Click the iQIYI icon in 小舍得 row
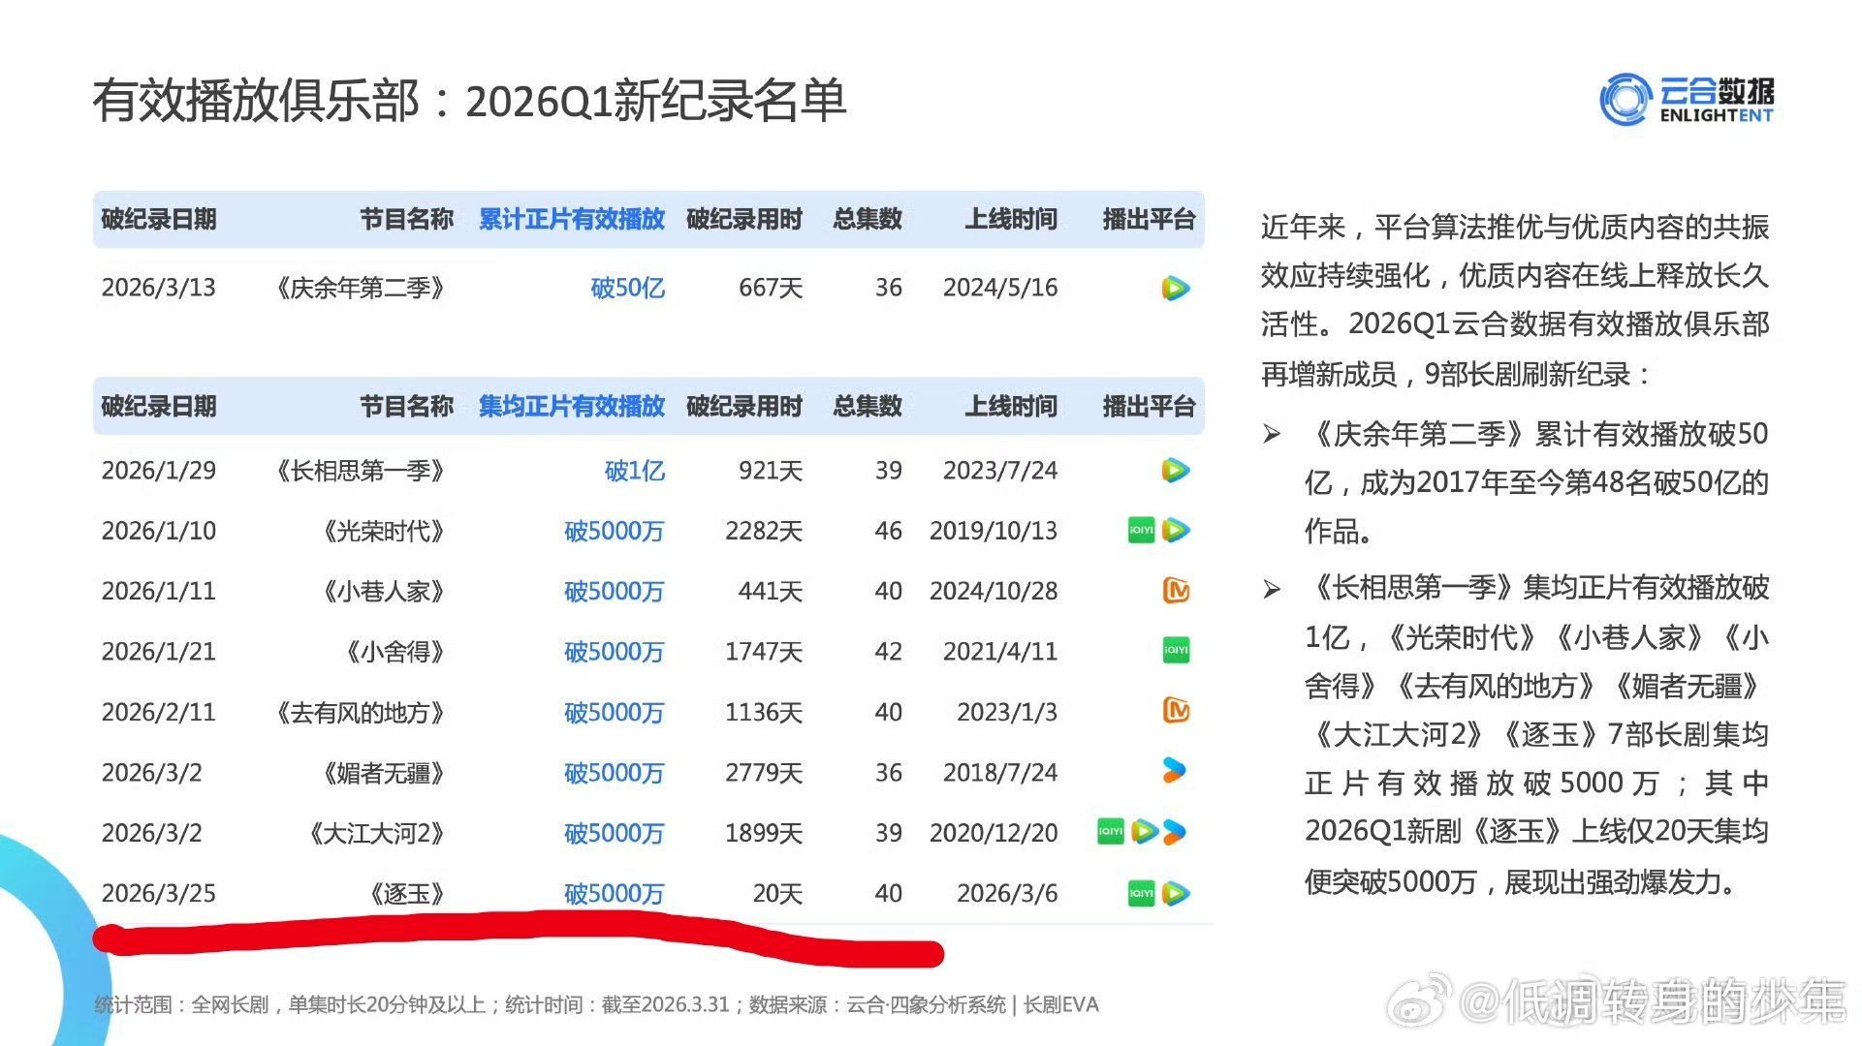This screenshot has height=1046, width=1862. coord(1176,651)
